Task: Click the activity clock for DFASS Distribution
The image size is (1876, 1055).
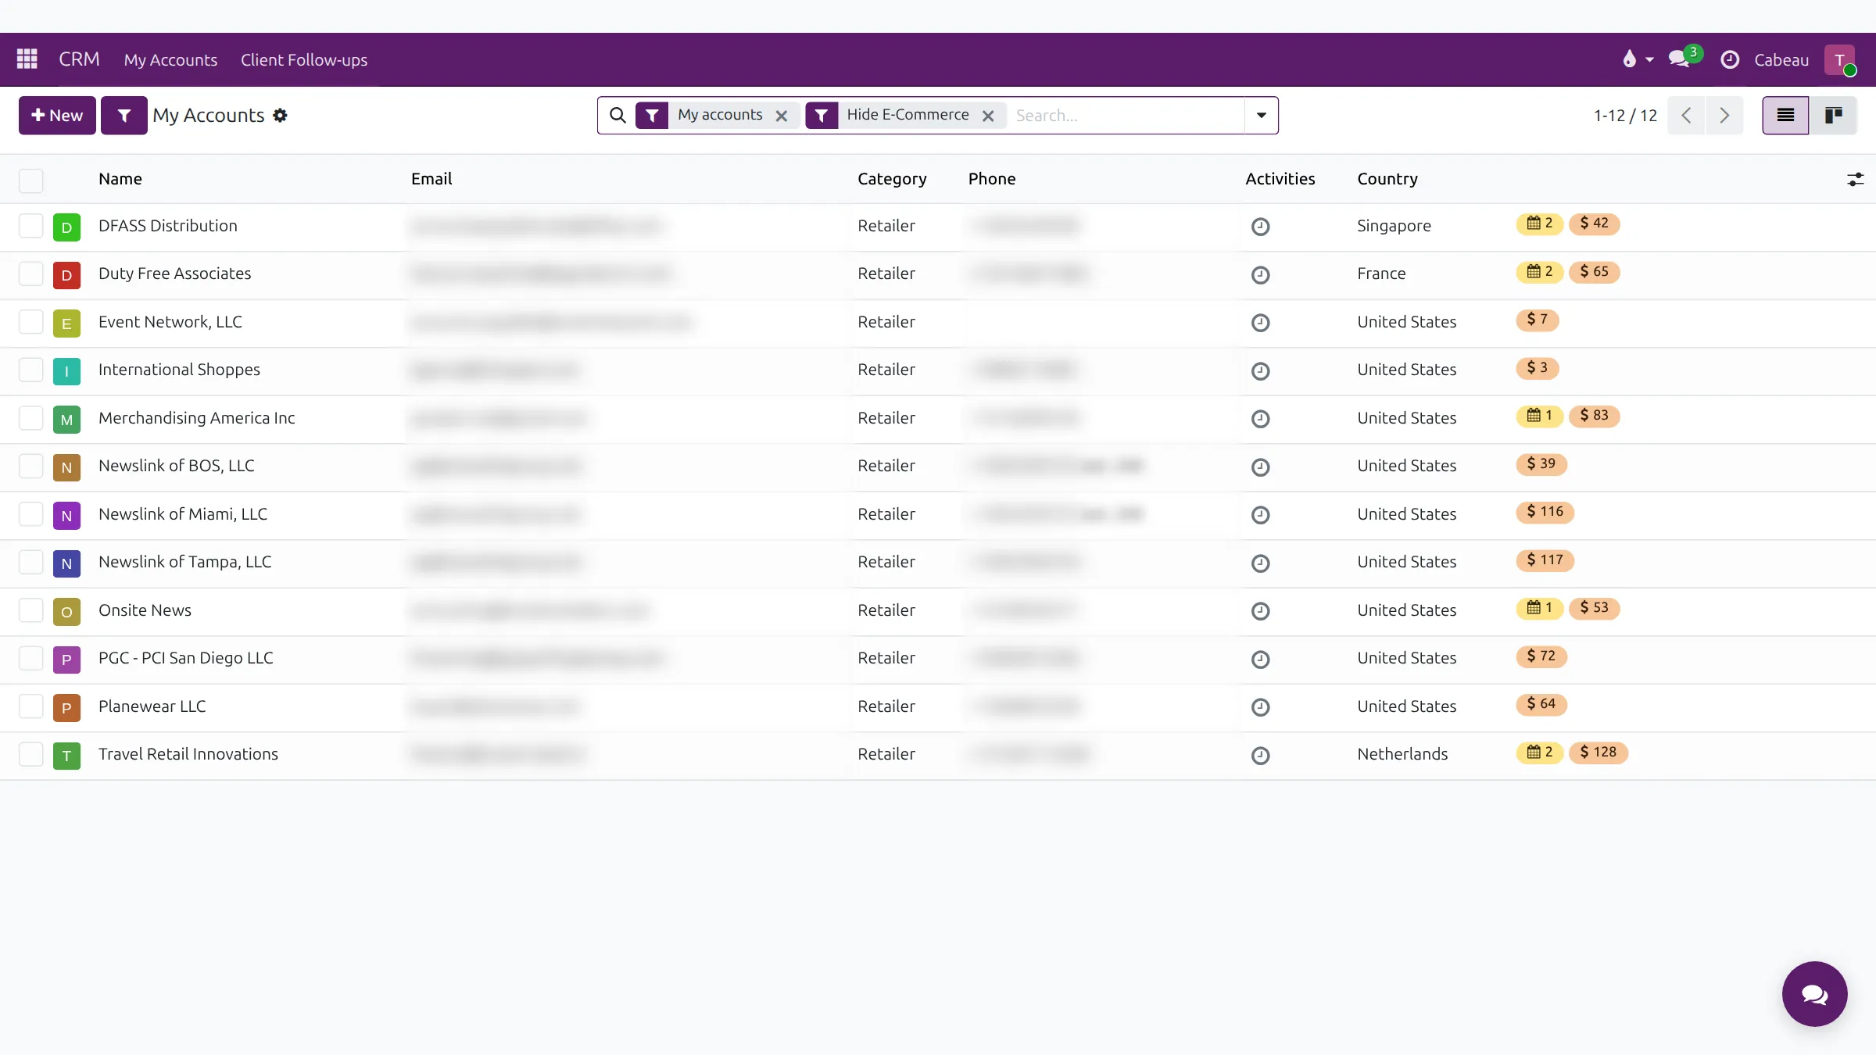Action: (1260, 227)
